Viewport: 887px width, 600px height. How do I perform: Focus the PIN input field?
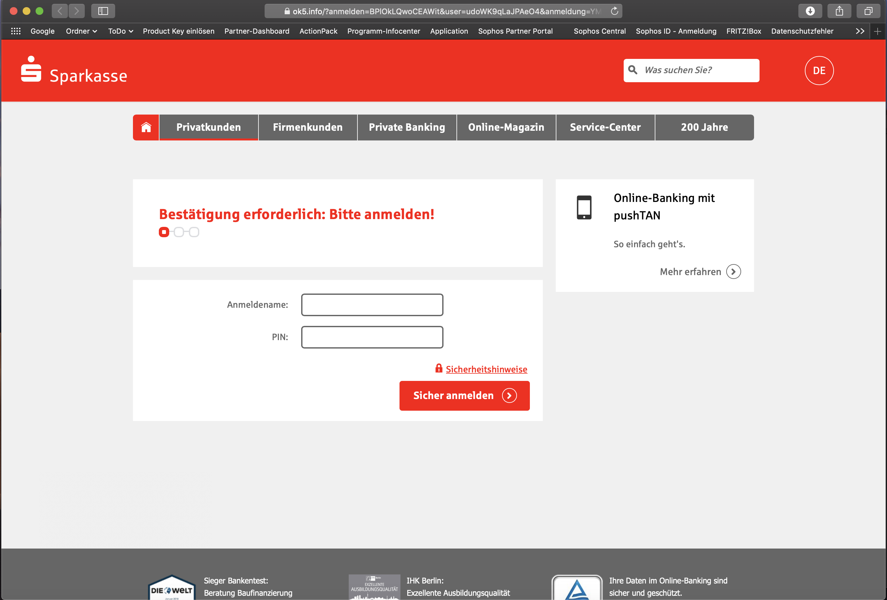click(x=372, y=337)
